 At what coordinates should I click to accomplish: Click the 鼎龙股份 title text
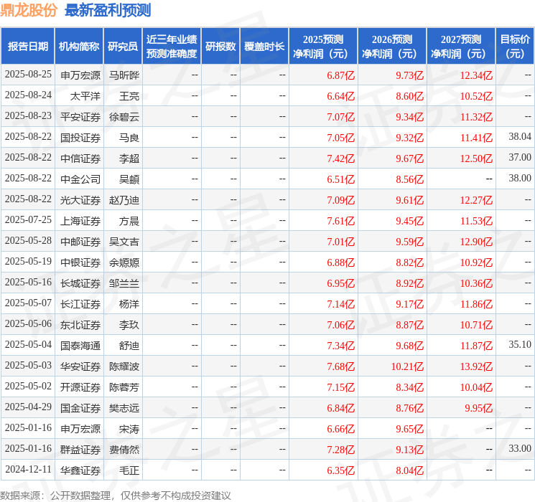tap(29, 10)
